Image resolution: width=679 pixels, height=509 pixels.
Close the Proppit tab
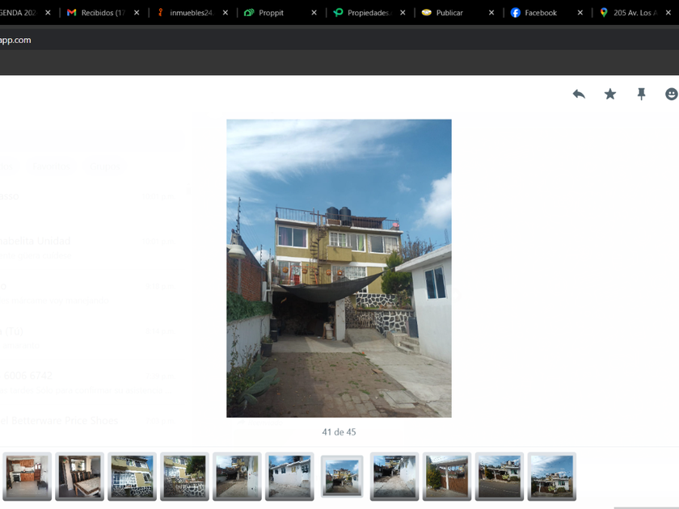point(314,13)
